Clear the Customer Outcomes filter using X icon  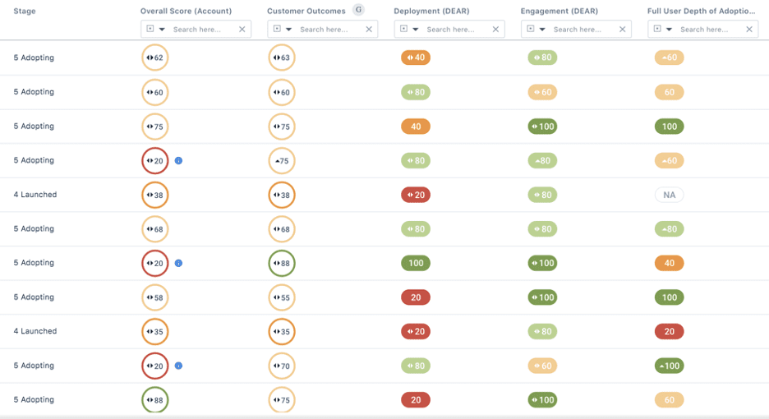click(x=369, y=30)
